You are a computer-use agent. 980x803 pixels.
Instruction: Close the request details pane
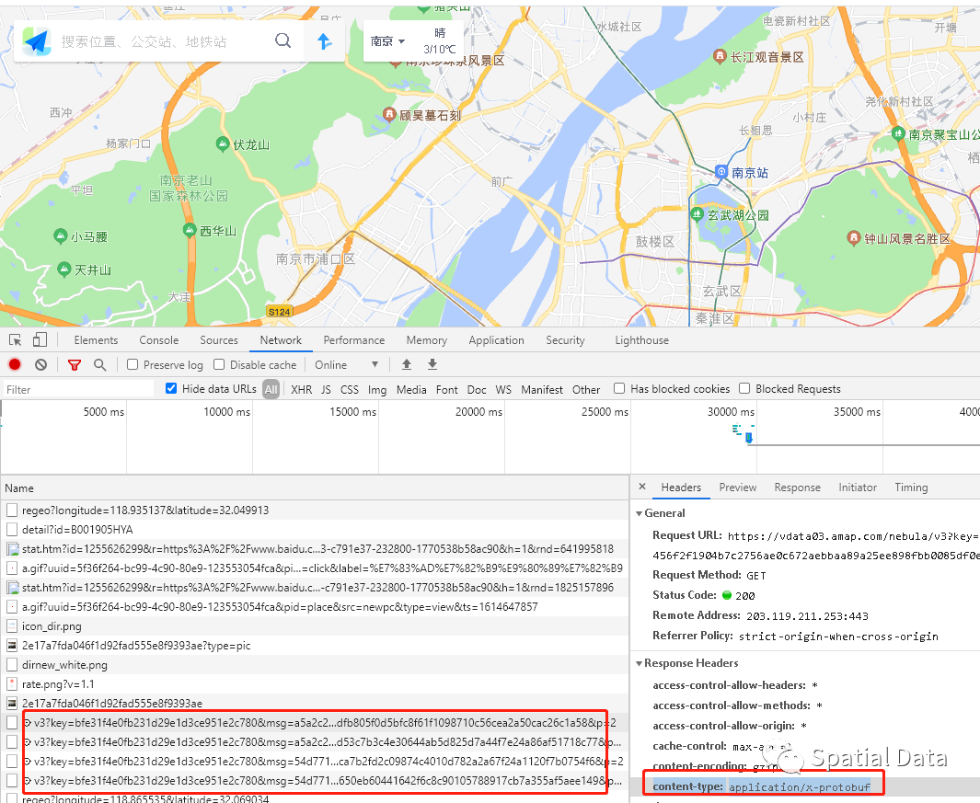642,487
